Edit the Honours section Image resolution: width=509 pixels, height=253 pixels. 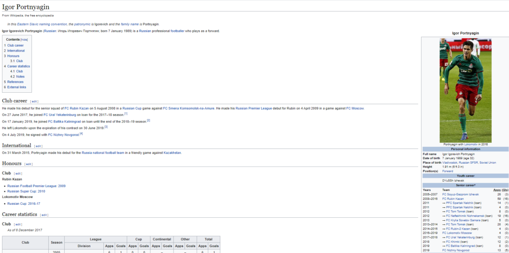tap(29, 164)
